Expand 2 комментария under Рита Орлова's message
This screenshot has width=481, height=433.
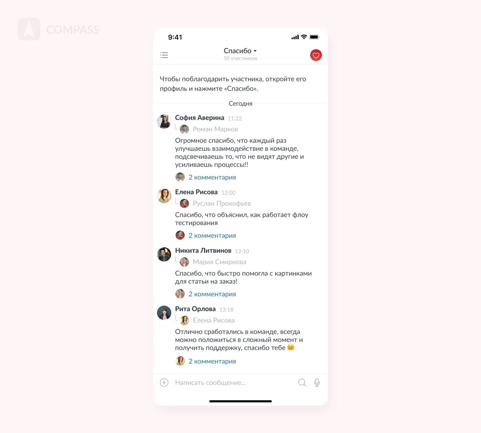point(212,361)
